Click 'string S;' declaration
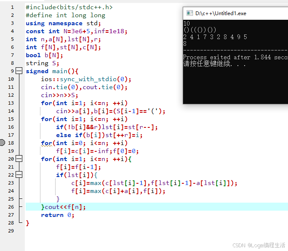This screenshot has width=288, height=251. coord(43,63)
